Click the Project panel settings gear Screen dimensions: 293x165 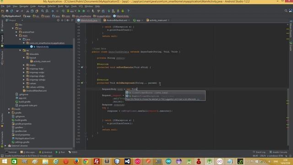[x=68, y=20]
